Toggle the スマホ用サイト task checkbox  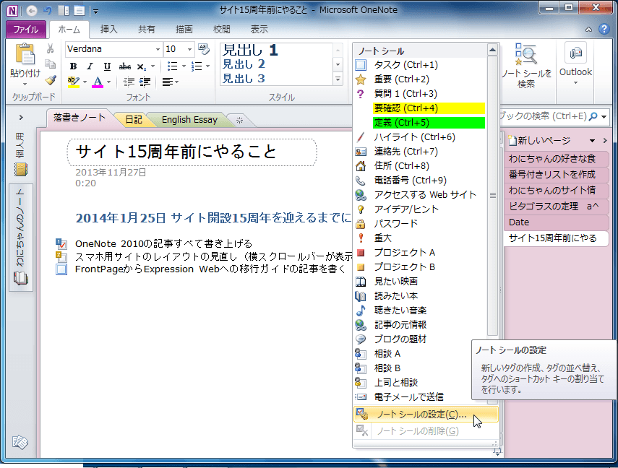(61, 257)
